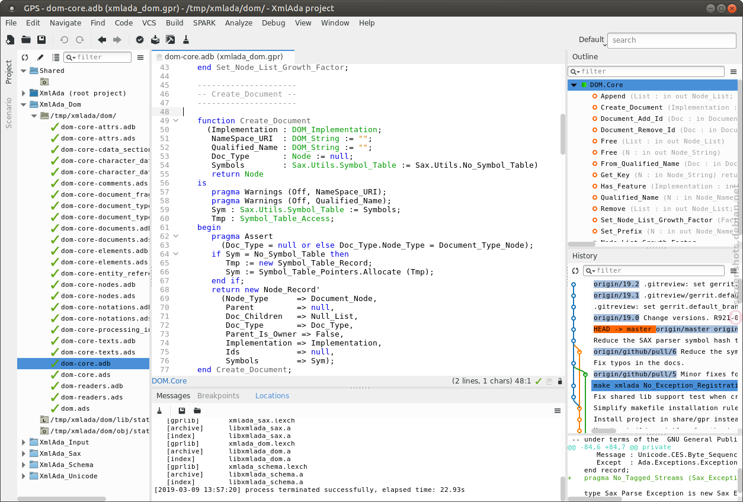
Task: Click the global search field
Action: (673, 40)
